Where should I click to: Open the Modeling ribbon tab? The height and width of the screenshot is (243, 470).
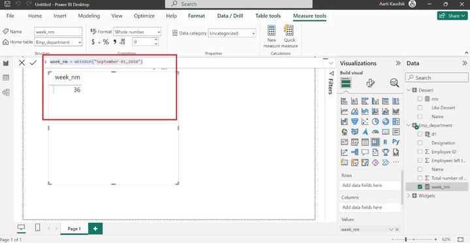point(89,16)
